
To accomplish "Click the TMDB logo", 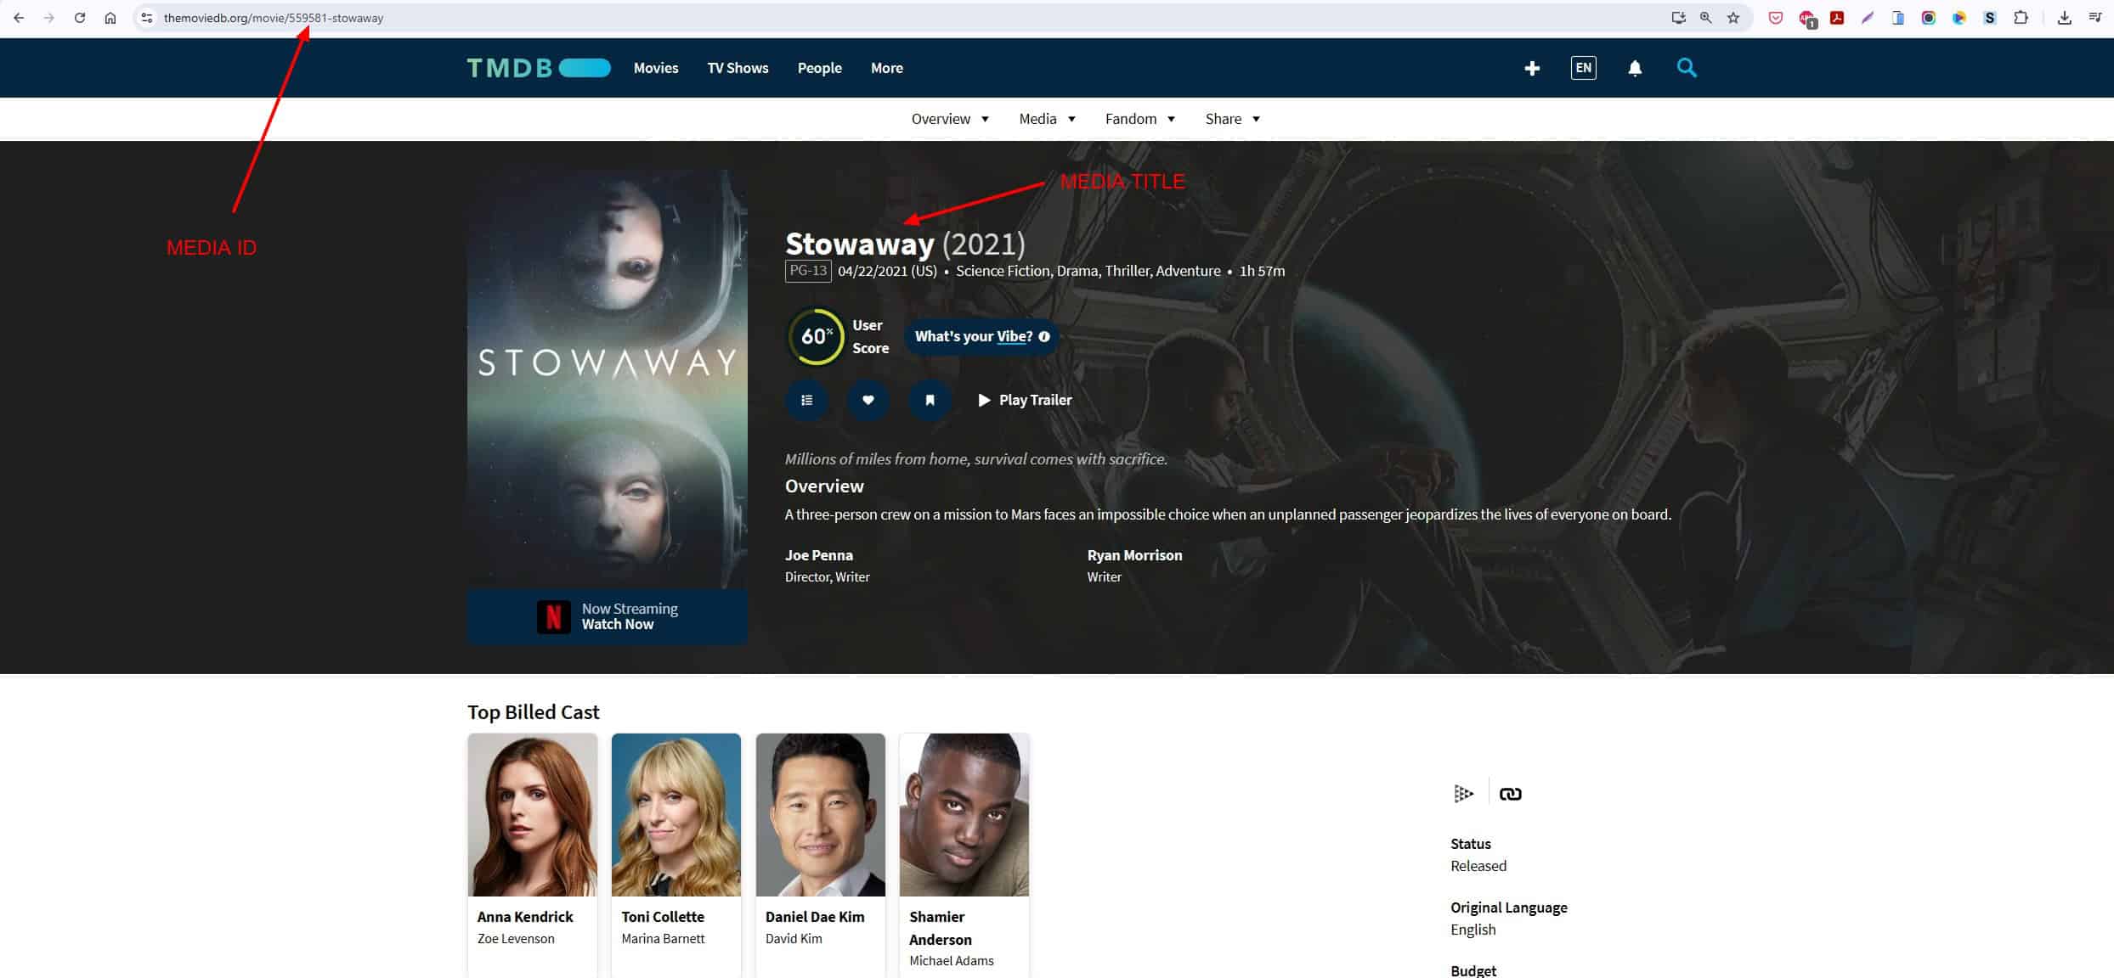I will (x=539, y=68).
